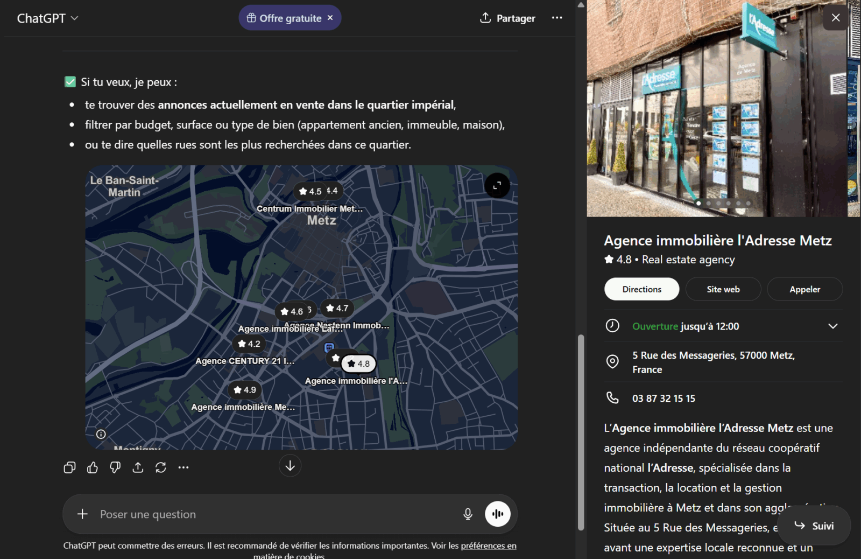Expand the map to fullscreen
Screen dimensions: 861x559
point(497,186)
